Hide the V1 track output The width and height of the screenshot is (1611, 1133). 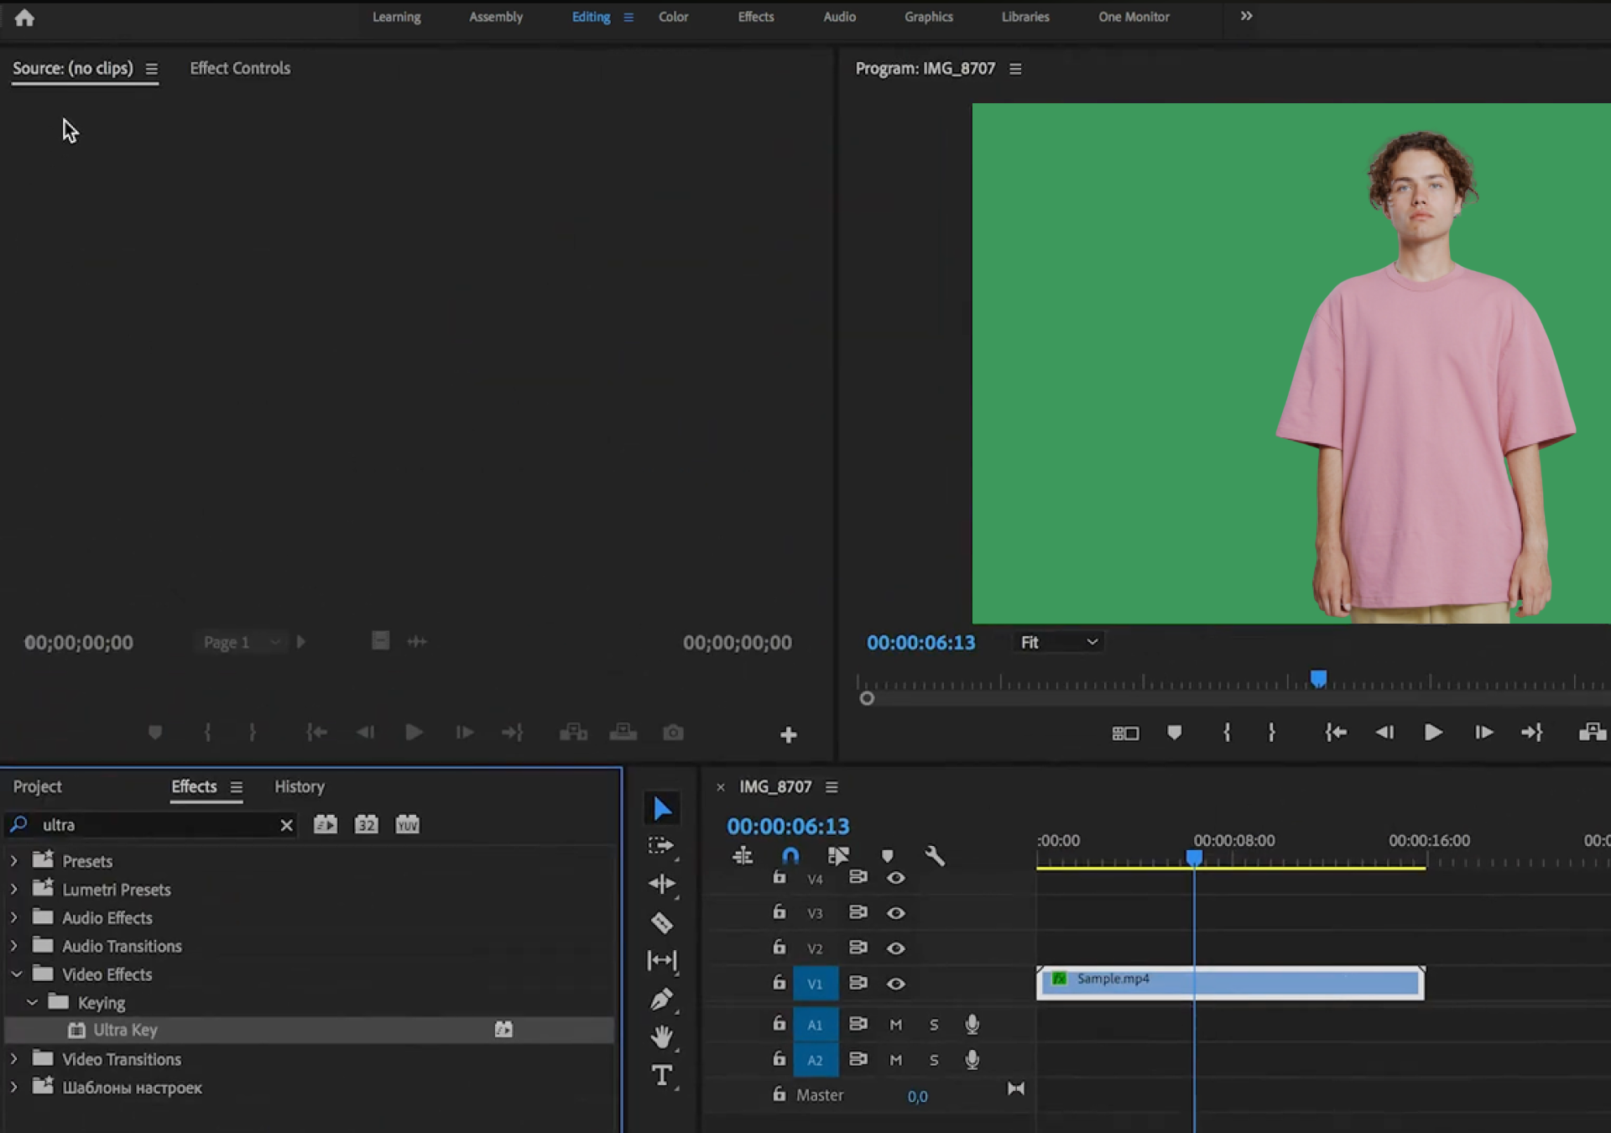click(x=895, y=984)
